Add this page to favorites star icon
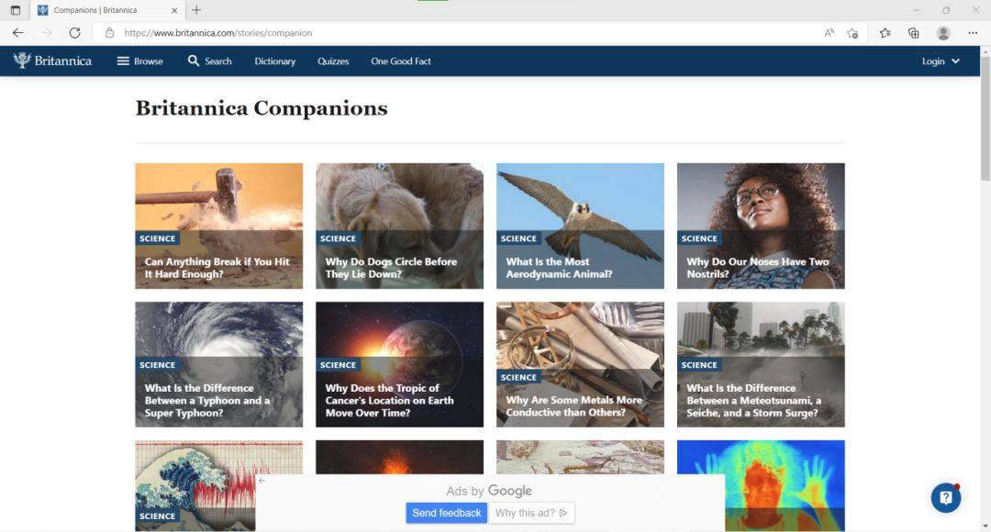 click(852, 33)
